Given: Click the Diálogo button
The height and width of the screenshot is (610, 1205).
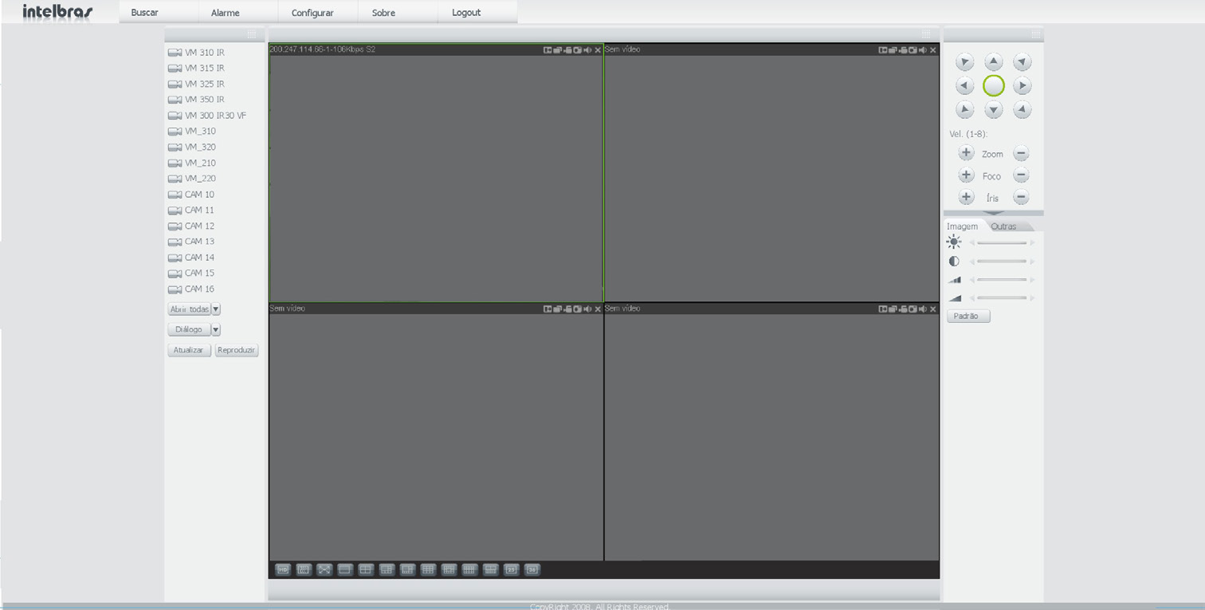Looking at the screenshot, I should tap(189, 329).
